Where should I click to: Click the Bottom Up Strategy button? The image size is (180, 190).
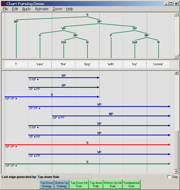[x=62, y=184]
